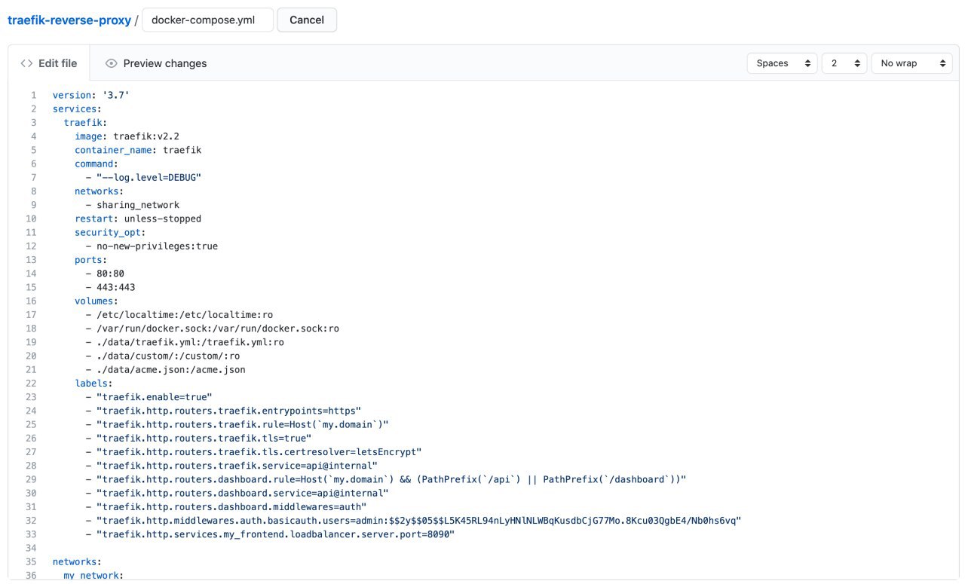
Task: Click the 'dashboard.service=api@internal' line
Action: coord(237,493)
